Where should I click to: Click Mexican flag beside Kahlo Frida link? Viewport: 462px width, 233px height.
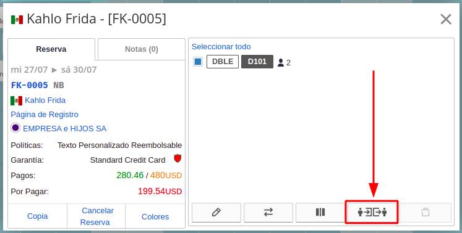coord(17,100)
